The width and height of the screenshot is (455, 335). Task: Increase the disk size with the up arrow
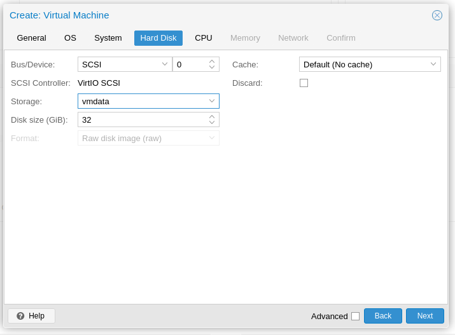tap(212, 117)
